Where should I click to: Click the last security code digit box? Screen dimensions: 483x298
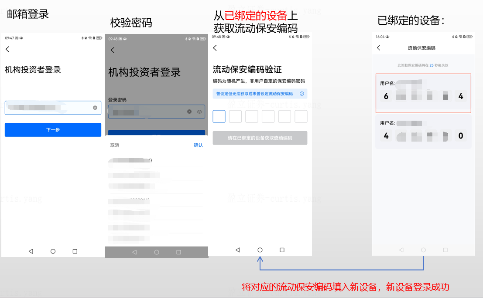[x=301, y=116]
